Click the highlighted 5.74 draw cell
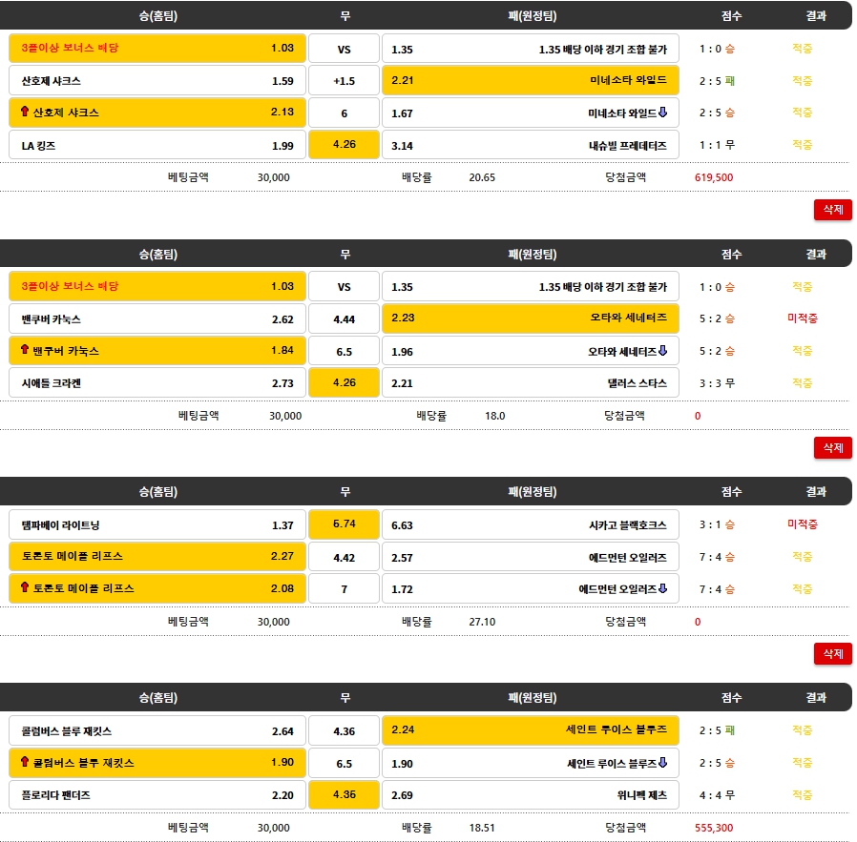The image size is (857, 842). [344, 524]
